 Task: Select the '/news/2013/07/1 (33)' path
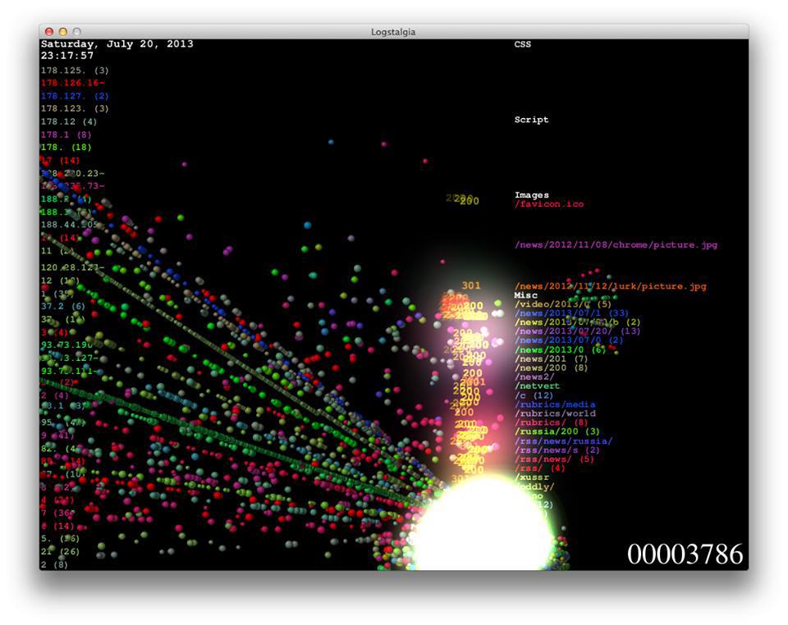(x=571, y=313)
